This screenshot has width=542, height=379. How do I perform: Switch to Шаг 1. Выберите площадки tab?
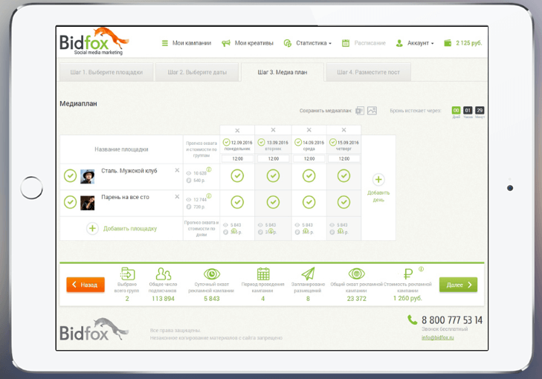[106, 72]
